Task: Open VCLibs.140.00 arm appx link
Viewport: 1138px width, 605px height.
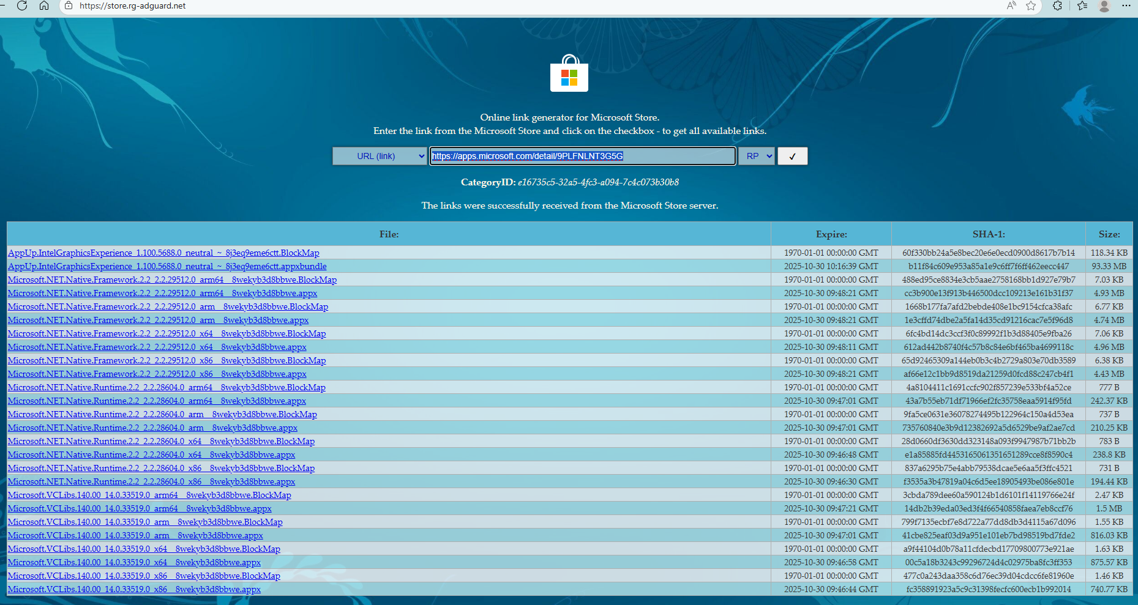Action: [135, 535]
